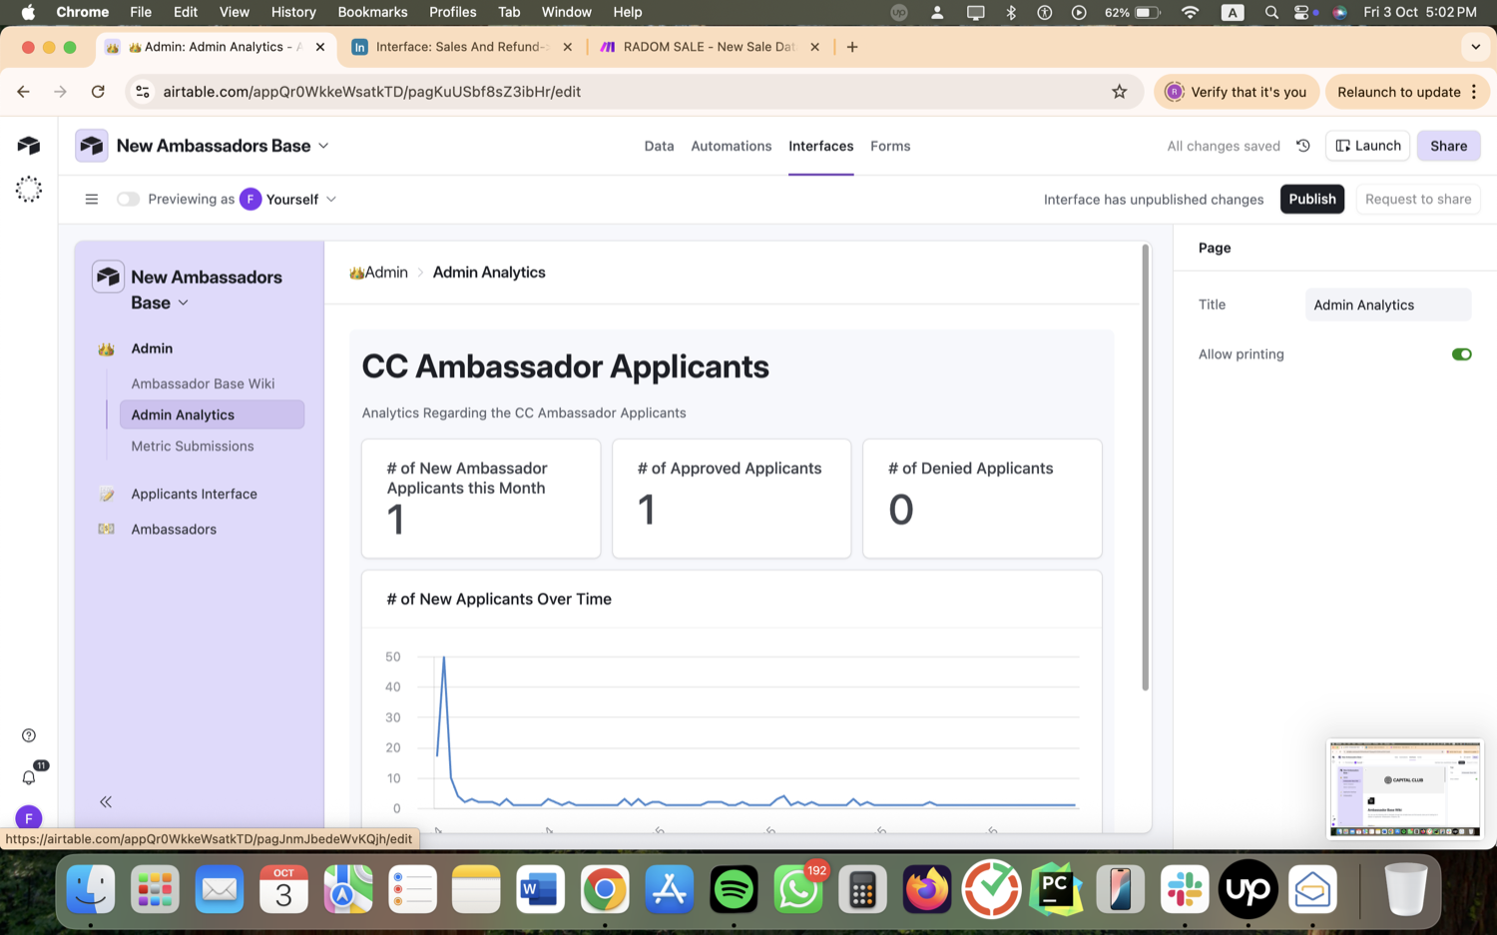Open the Airtable home logo icon
This screenshot has height=935, width=1497.
(29, 146)
